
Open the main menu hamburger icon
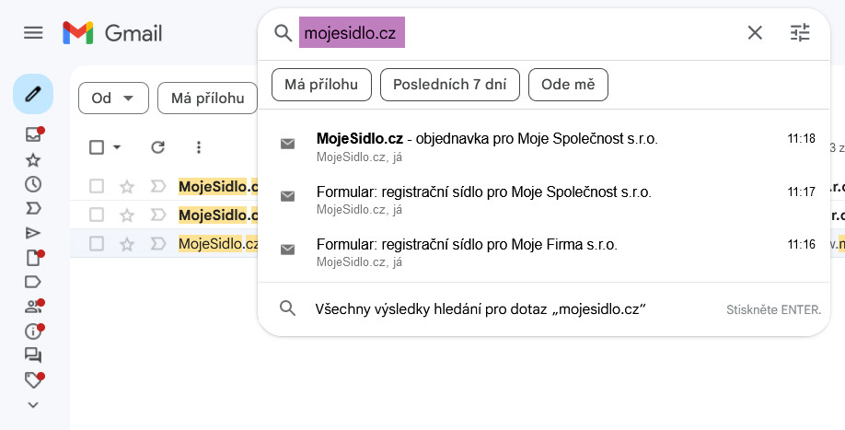tap(33, 33)
